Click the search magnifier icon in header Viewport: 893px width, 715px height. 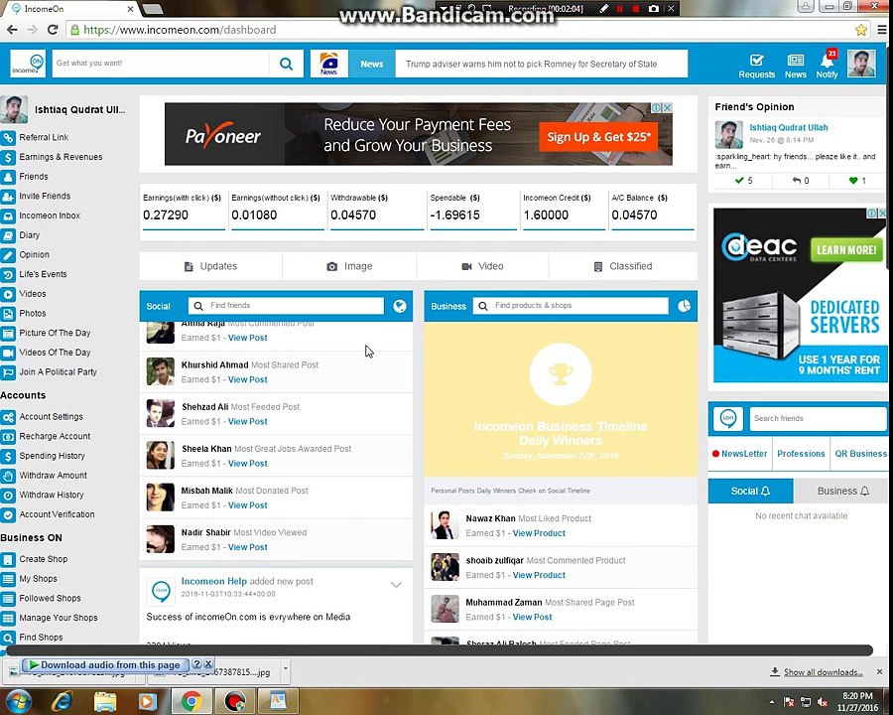pyautogui.click(x=286, y=64)
